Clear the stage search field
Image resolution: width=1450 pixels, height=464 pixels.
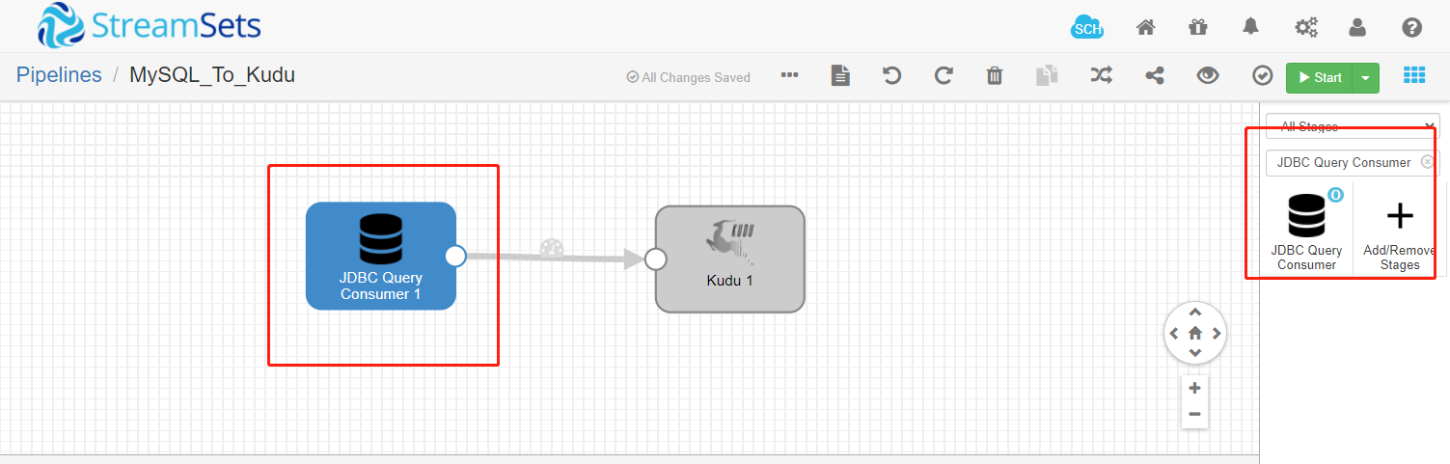[x=1428, y=162]
